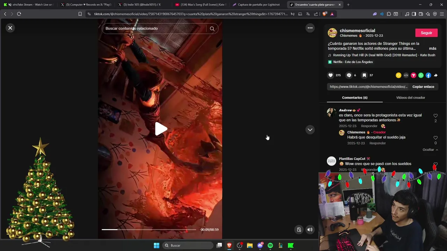447x251 pixels.
Task: Click the taskbar Buscar search box
Action: (x=188, y=245)
